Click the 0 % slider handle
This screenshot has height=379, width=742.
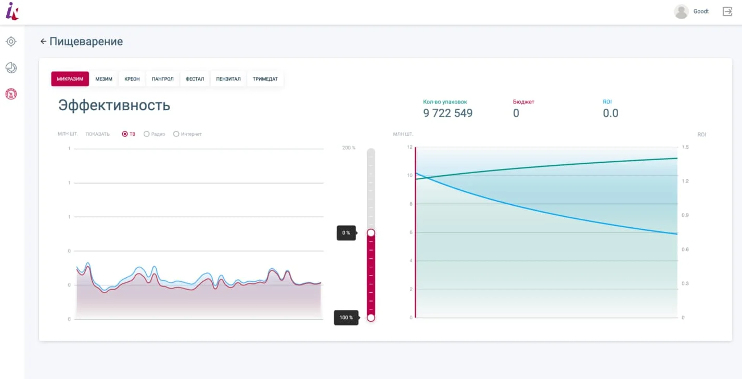pyautogui.click(x=371, y=233)
